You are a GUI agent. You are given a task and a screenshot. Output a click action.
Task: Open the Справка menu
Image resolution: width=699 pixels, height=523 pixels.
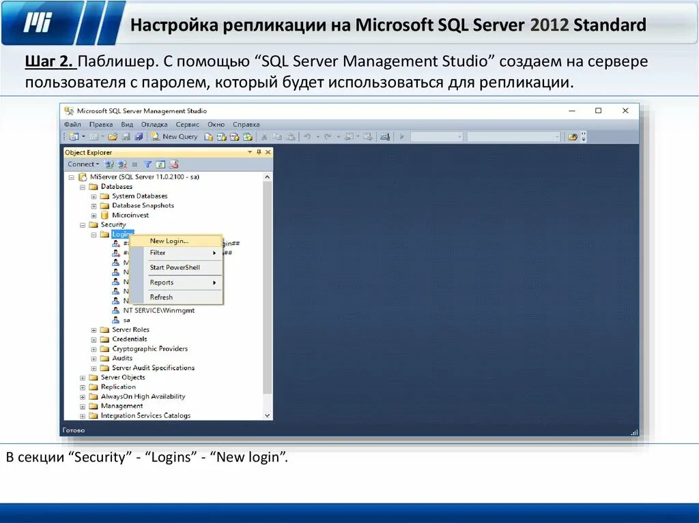[246, 124]
